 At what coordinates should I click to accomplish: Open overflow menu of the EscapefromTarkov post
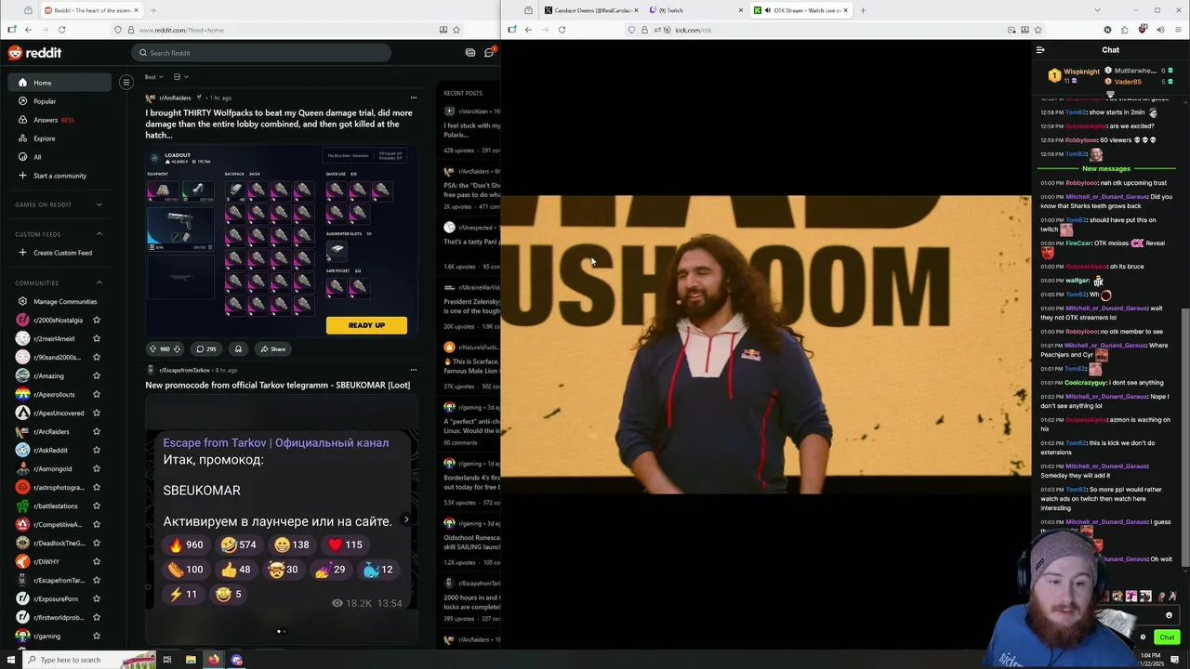pyautogui.click(x=414, y=370)
